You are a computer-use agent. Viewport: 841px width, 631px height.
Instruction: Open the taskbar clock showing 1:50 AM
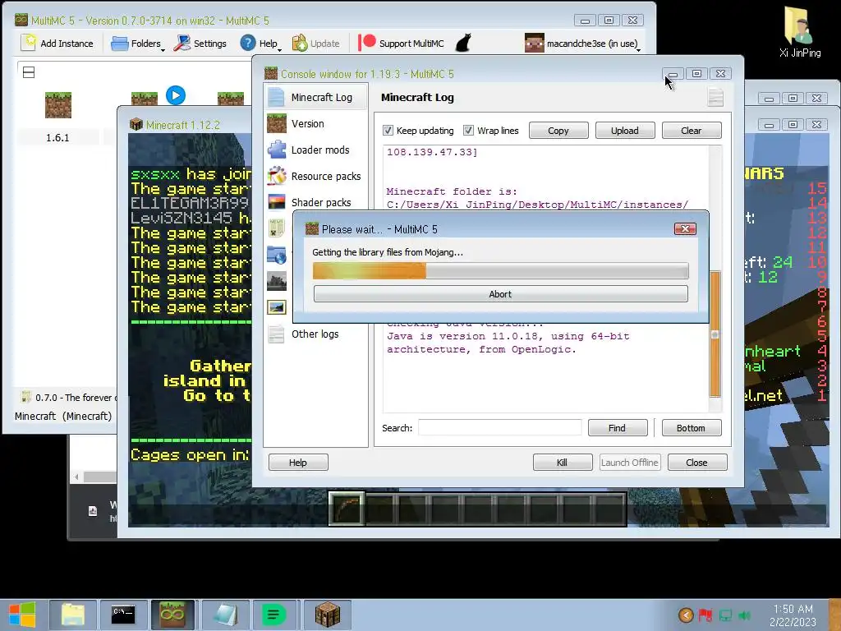tap(793, 615)
